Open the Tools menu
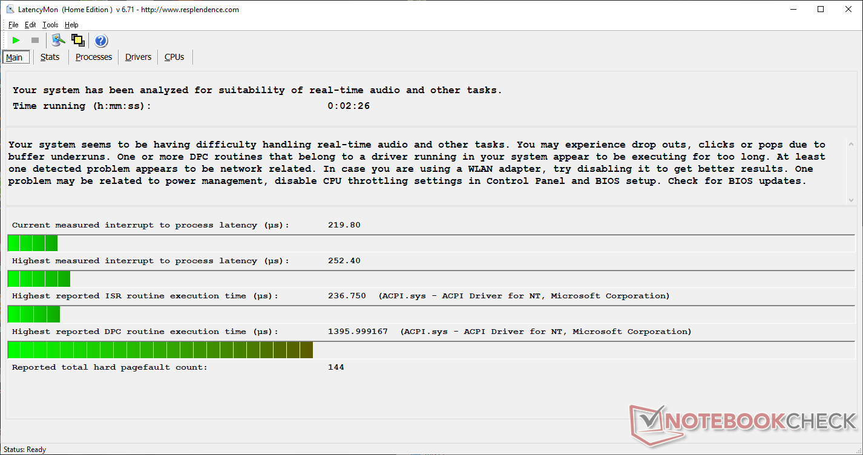The height and width of the screenshot is (455, 863). [x=50, y=25]
